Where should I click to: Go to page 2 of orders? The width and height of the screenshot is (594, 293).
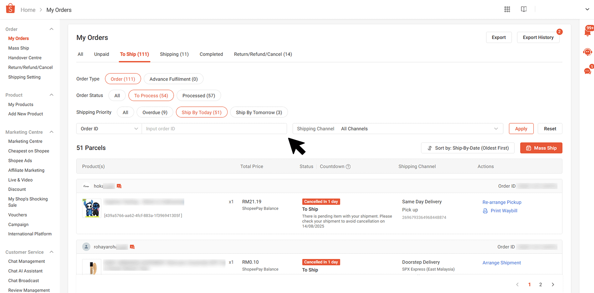pyautogui.click(x=540, y=285)
